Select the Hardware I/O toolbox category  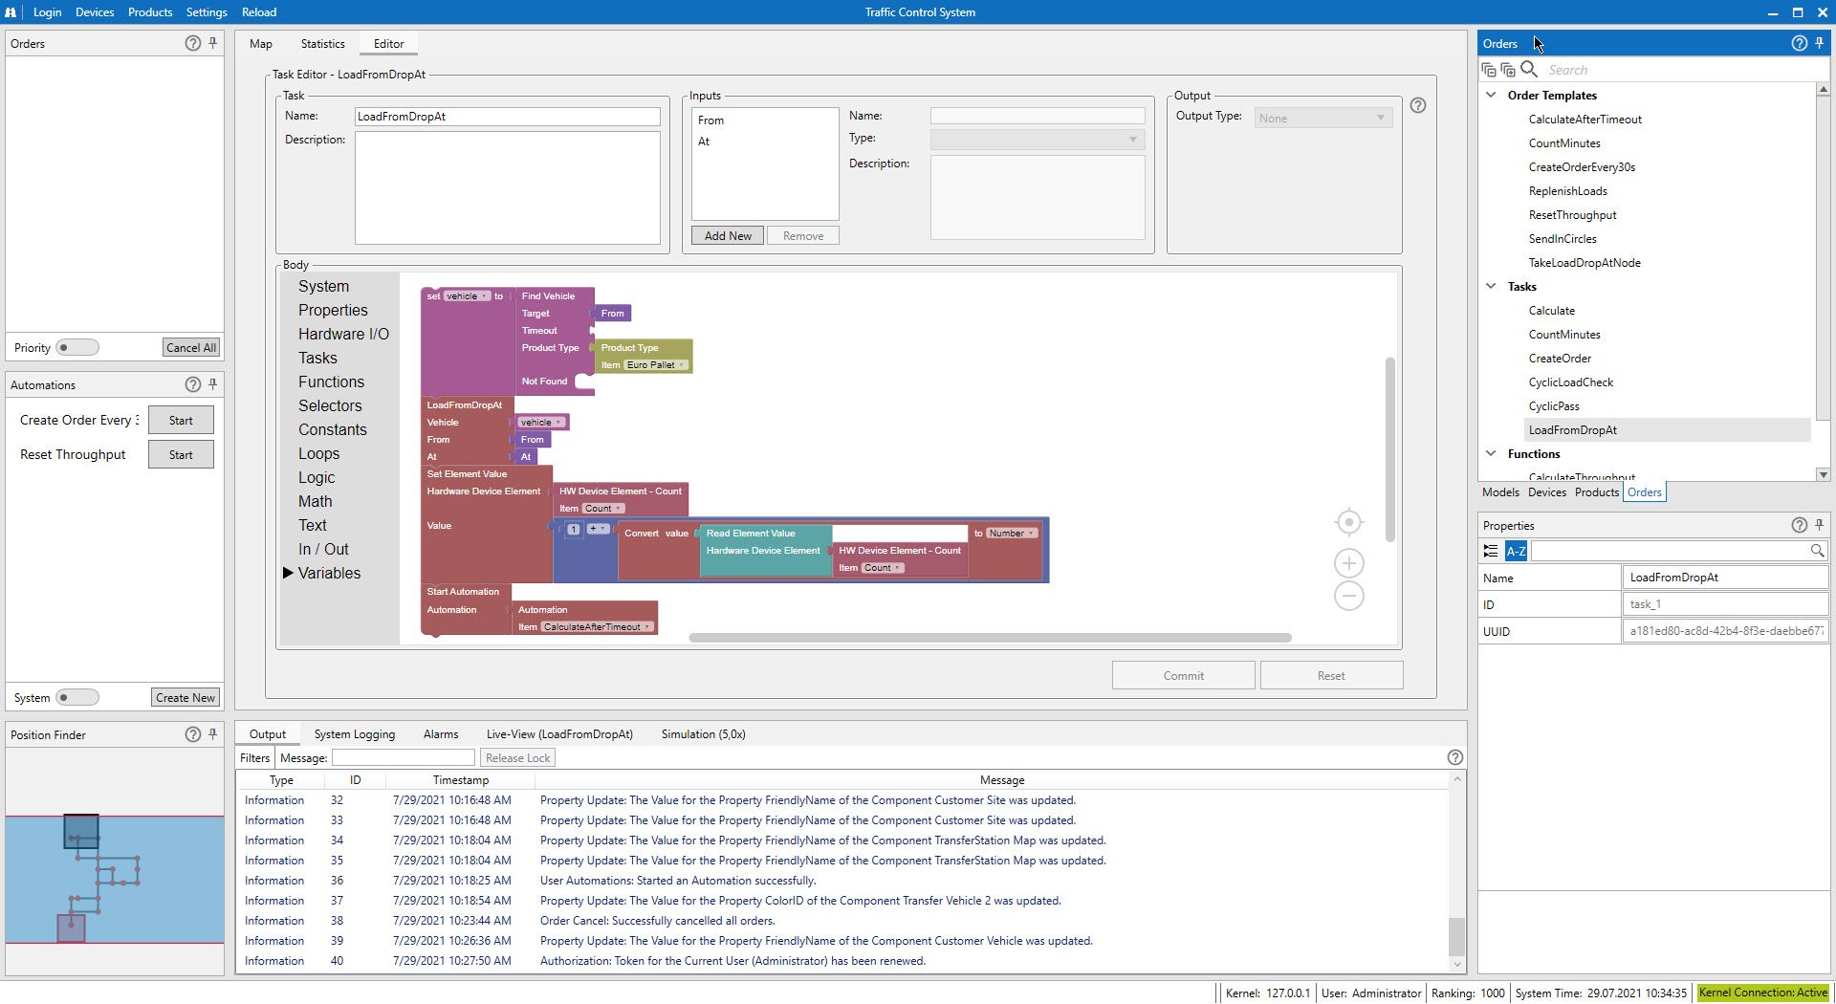[343, 334]
